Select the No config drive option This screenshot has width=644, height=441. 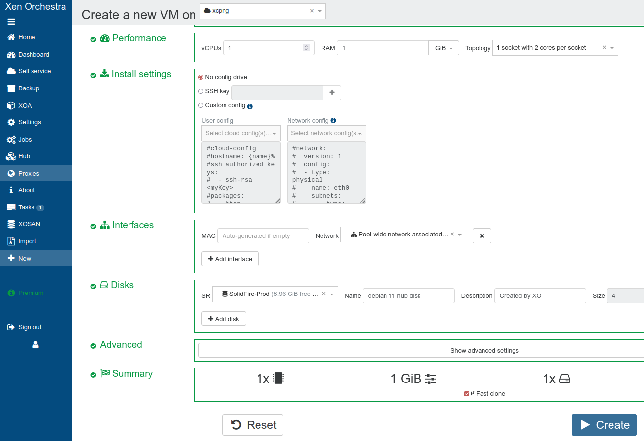click(x=201, y=77)
